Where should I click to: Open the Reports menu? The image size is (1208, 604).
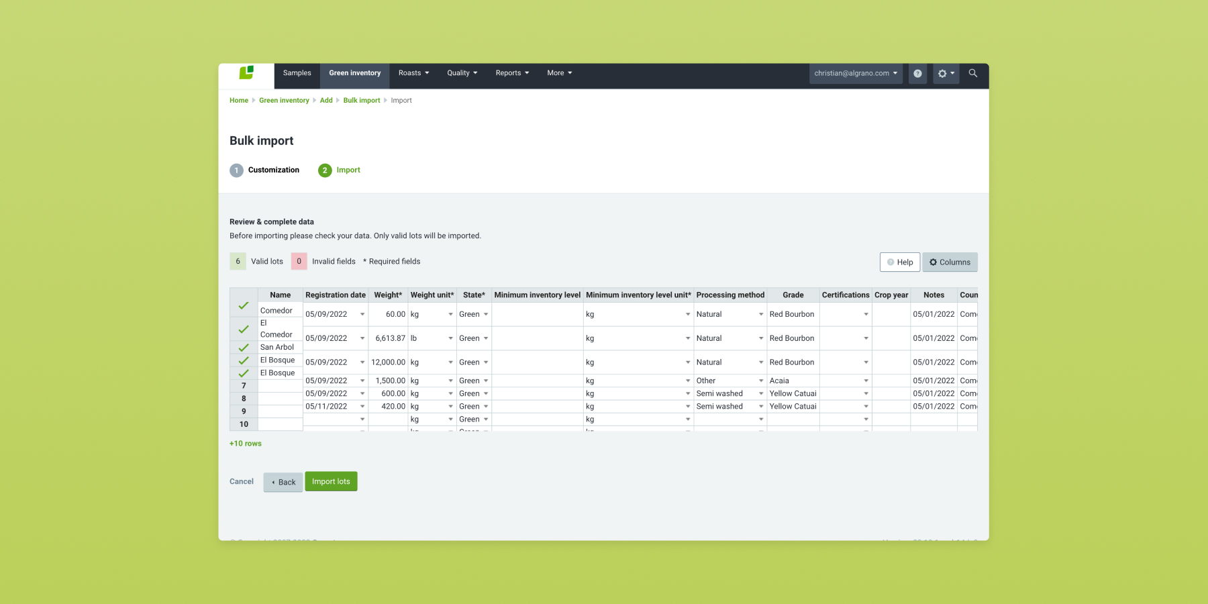(x=512, y=73)
